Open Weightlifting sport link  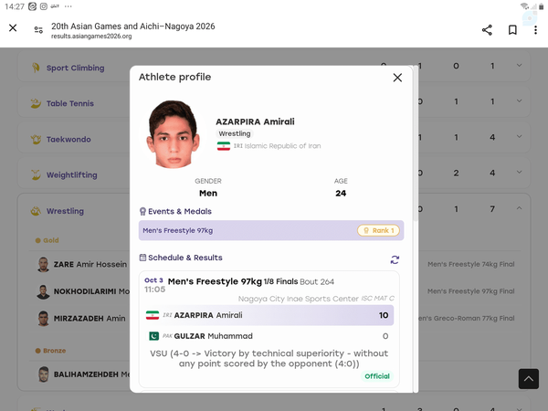pyautogui.click(x=72, y=175)
